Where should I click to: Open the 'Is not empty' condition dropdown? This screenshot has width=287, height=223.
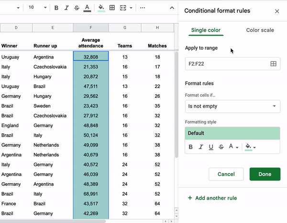(232, 106)
